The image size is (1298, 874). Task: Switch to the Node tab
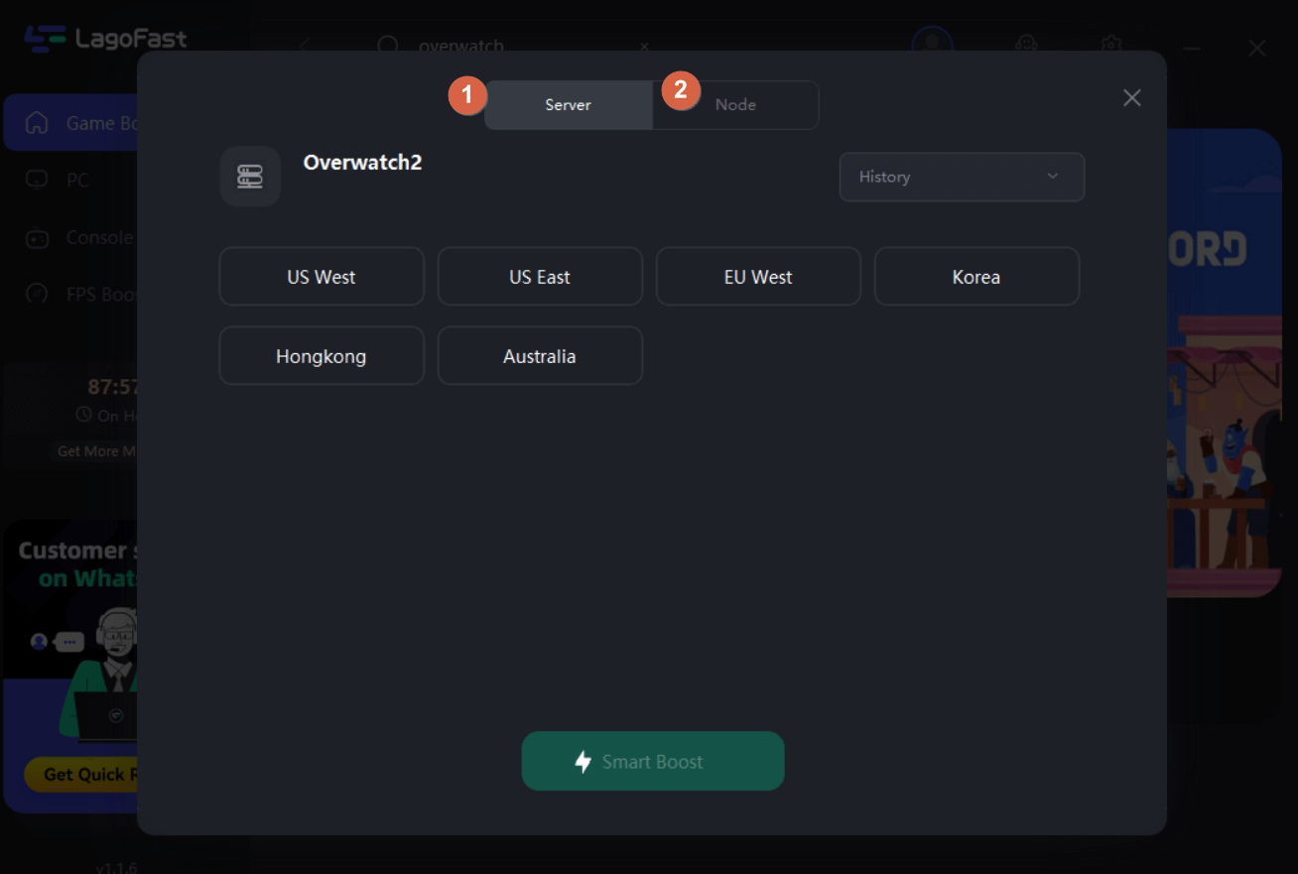coord(735,105)
